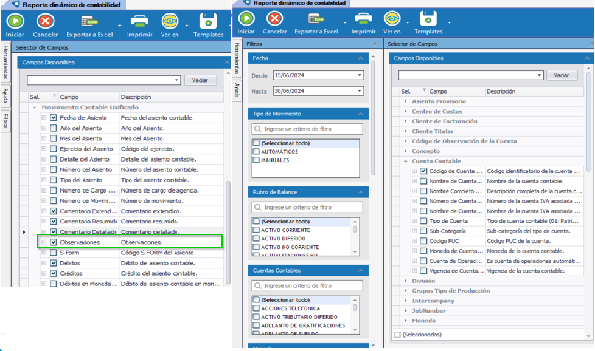Screen dimensions: 595x351
Task: Toggle Débitos checkbox
Action: (x=54, y=263)
